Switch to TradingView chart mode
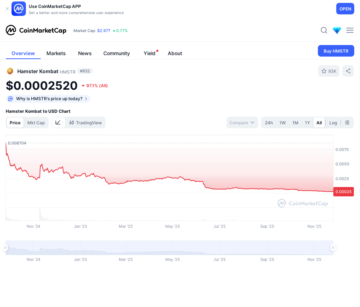 pyautogui.click(x=86, y=123)
